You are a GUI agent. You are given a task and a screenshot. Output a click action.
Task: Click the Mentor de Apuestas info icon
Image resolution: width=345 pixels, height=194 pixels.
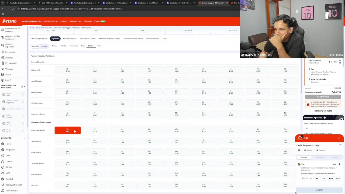coord(325,118)
